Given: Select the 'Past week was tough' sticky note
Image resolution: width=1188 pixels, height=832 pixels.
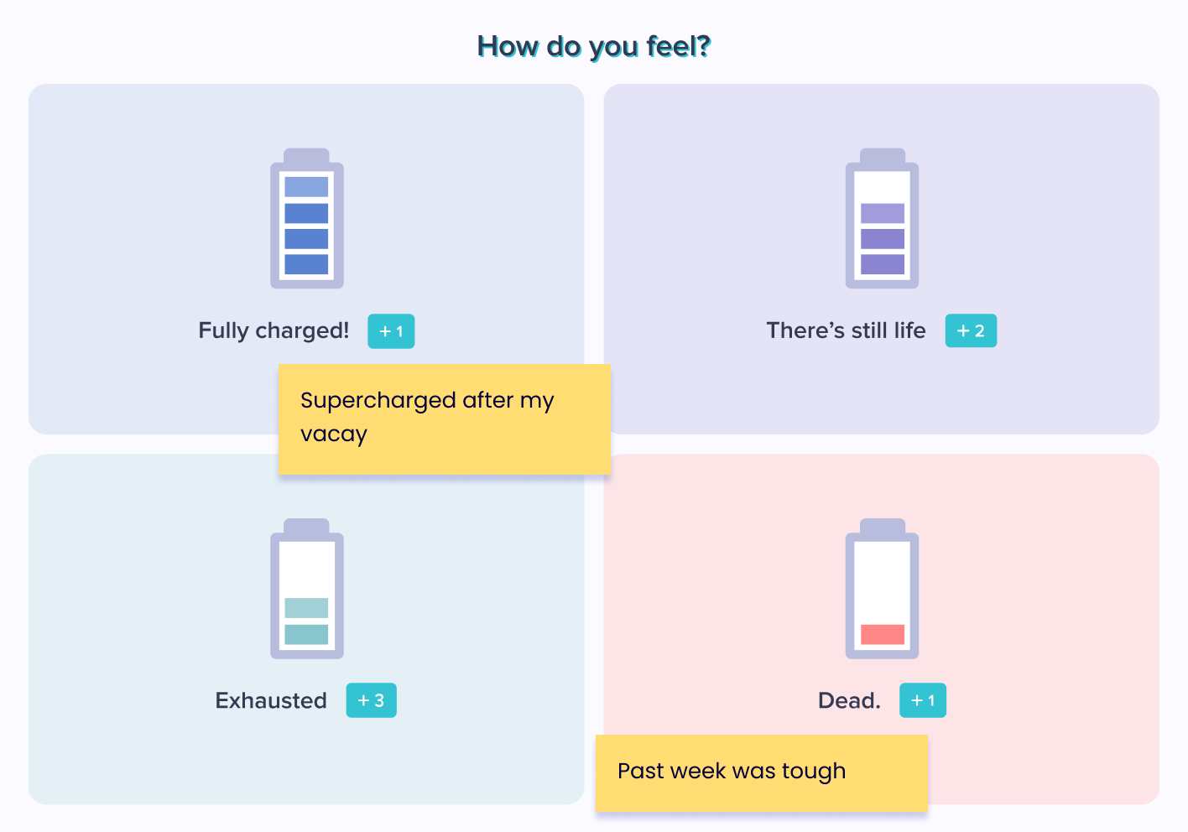Looking at the screenshot, I should click(761, 773).
